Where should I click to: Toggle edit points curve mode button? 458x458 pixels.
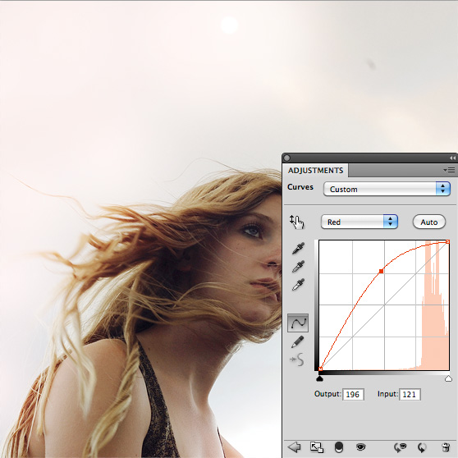(298, 323)
